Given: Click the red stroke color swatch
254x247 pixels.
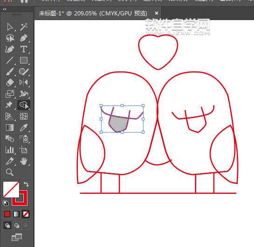Looking at the screenshot, I should (x=20, y=198).
